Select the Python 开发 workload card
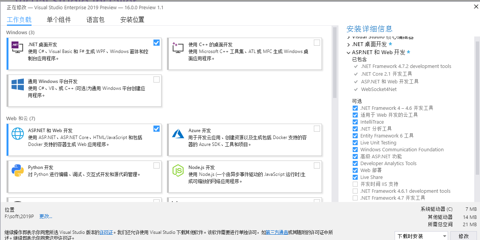Viewport: 480px width, 240px height. (84, 176)
